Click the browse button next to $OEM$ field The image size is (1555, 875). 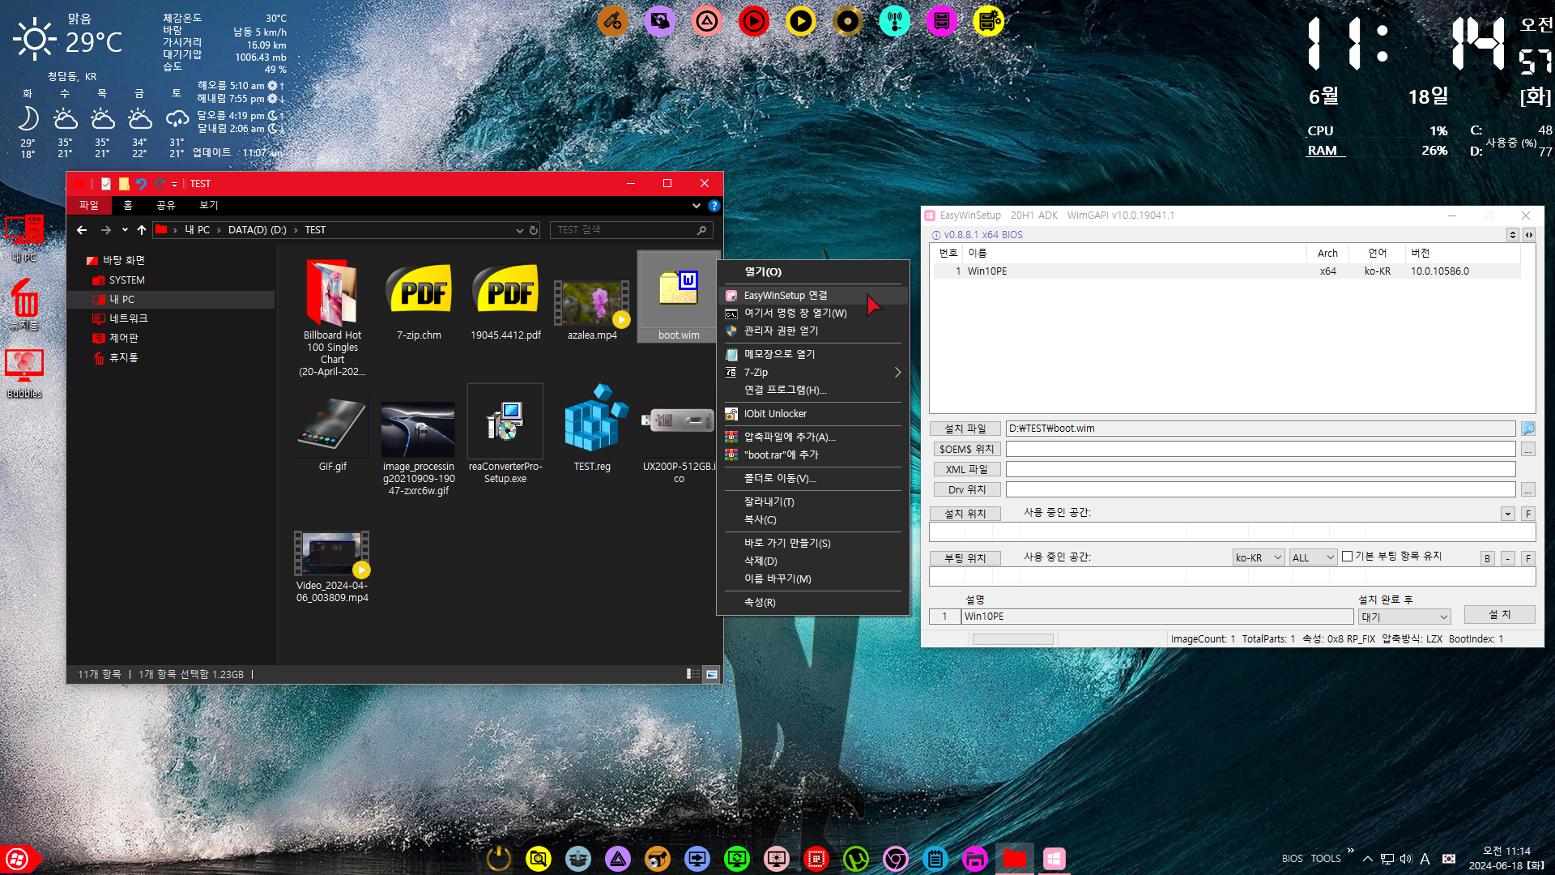point(1527,449)
